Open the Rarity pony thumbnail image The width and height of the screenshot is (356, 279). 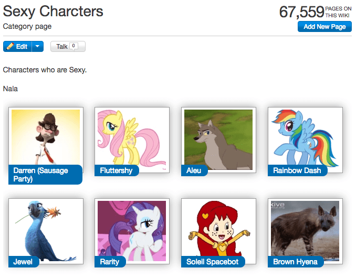(x=132, y=228)
